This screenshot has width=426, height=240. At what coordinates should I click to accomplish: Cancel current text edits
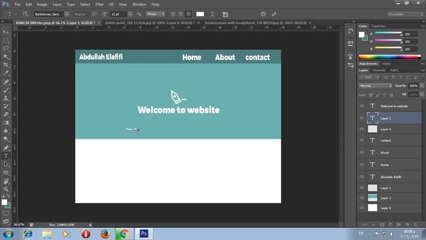[264, 14]
